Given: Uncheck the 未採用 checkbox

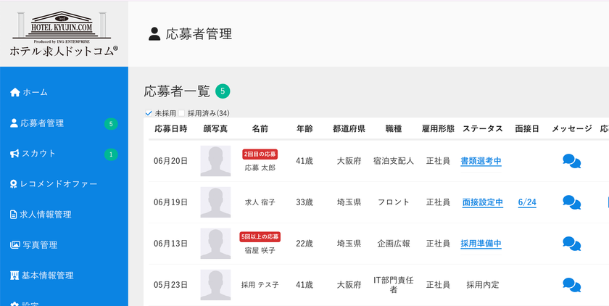Looking at the screenshot, I should point(149,113).
